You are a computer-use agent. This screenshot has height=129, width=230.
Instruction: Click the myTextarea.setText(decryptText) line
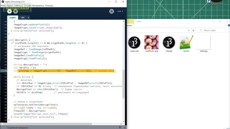tap(36, 105)
